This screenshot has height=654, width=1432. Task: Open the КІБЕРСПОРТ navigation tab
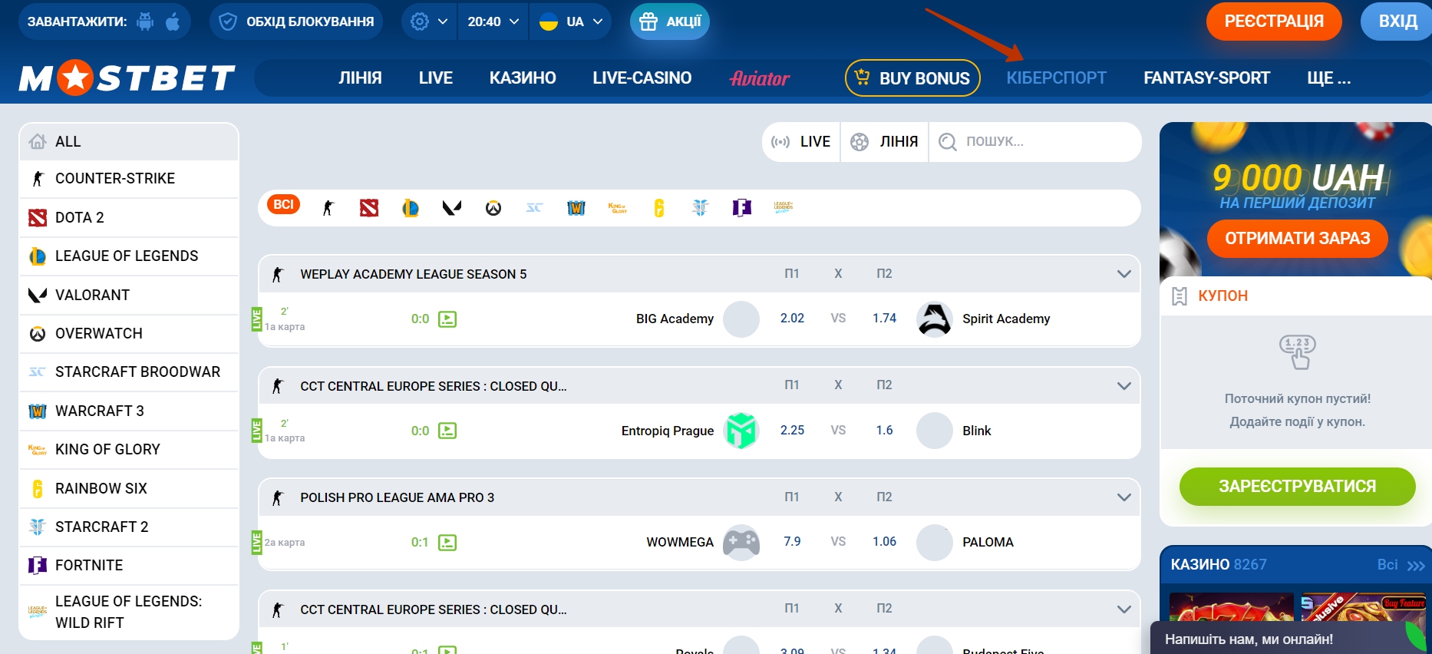[x=1056, y=78]
